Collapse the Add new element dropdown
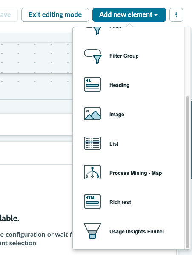 (x=129, y=15)
